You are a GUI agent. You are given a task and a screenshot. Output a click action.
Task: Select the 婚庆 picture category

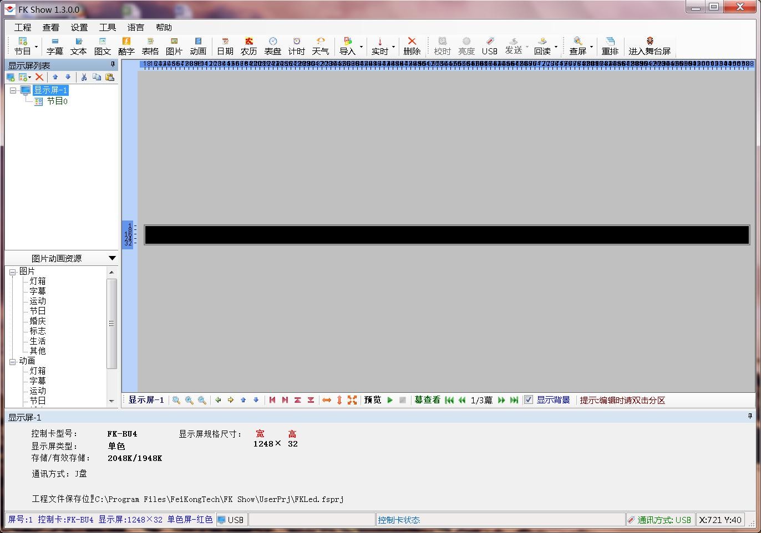(38, 321)
